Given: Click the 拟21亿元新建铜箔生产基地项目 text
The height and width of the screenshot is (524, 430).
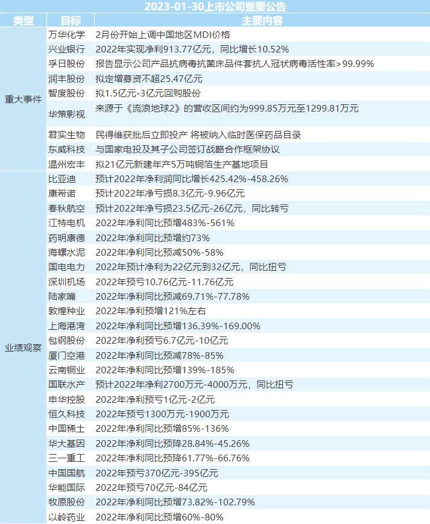Looking at the screenshot, I should [182, 164].
